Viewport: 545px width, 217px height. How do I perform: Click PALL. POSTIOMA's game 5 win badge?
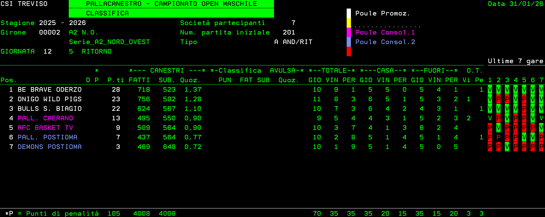524,137
